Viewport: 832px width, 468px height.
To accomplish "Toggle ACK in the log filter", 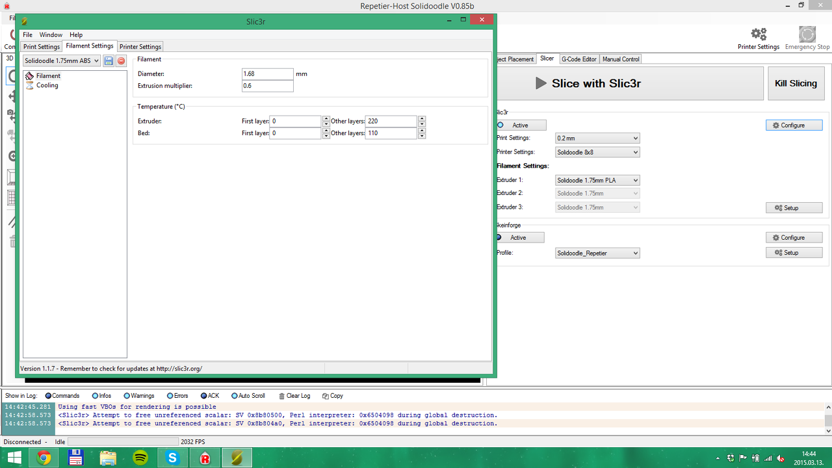I will pos(210,396).
